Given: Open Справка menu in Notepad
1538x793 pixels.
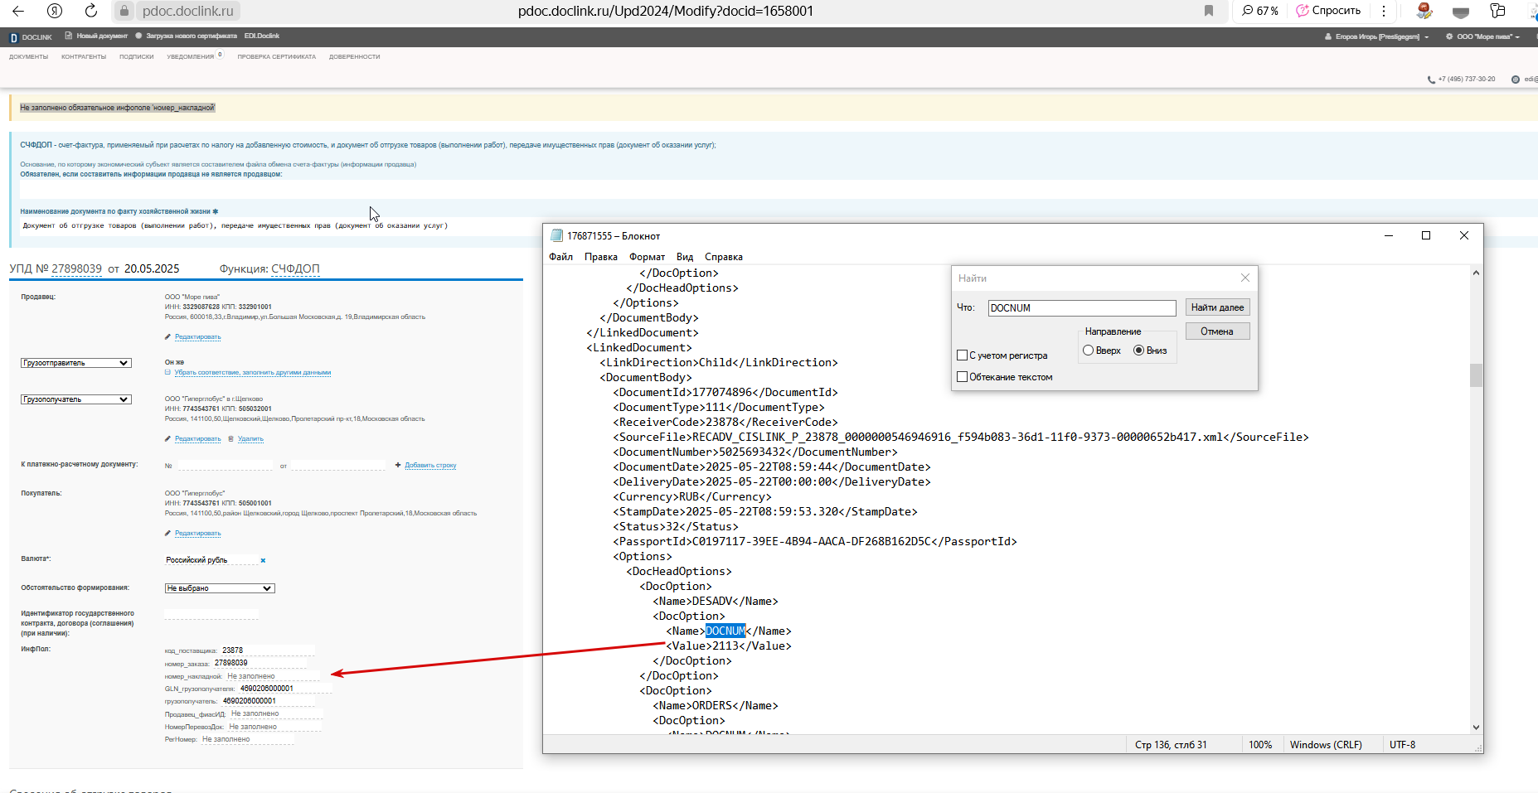Looking at the screenshot, I should click(723, 257).
